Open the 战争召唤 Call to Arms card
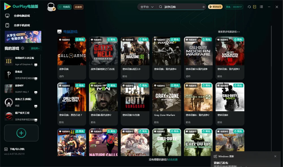The width and height of the screenshot is (283, 167). coord(72,58)
